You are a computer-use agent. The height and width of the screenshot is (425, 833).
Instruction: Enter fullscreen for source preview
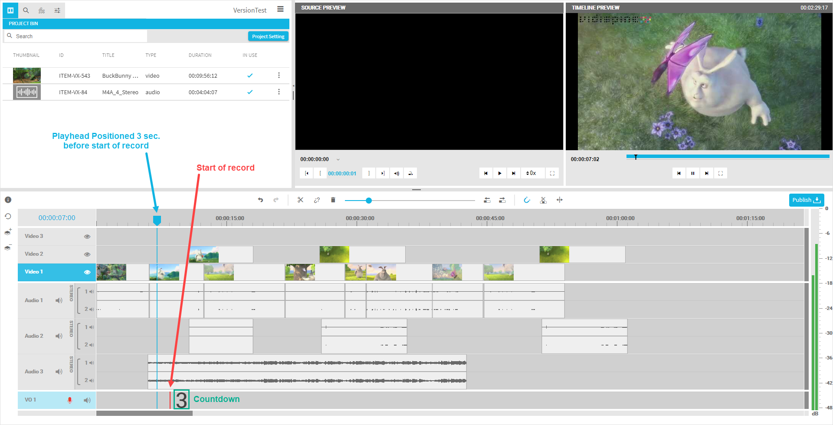(552, 173)
